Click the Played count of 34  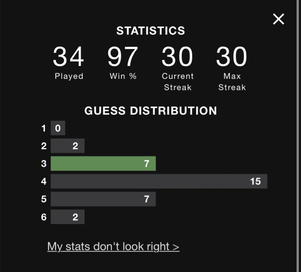pos(68,57)
